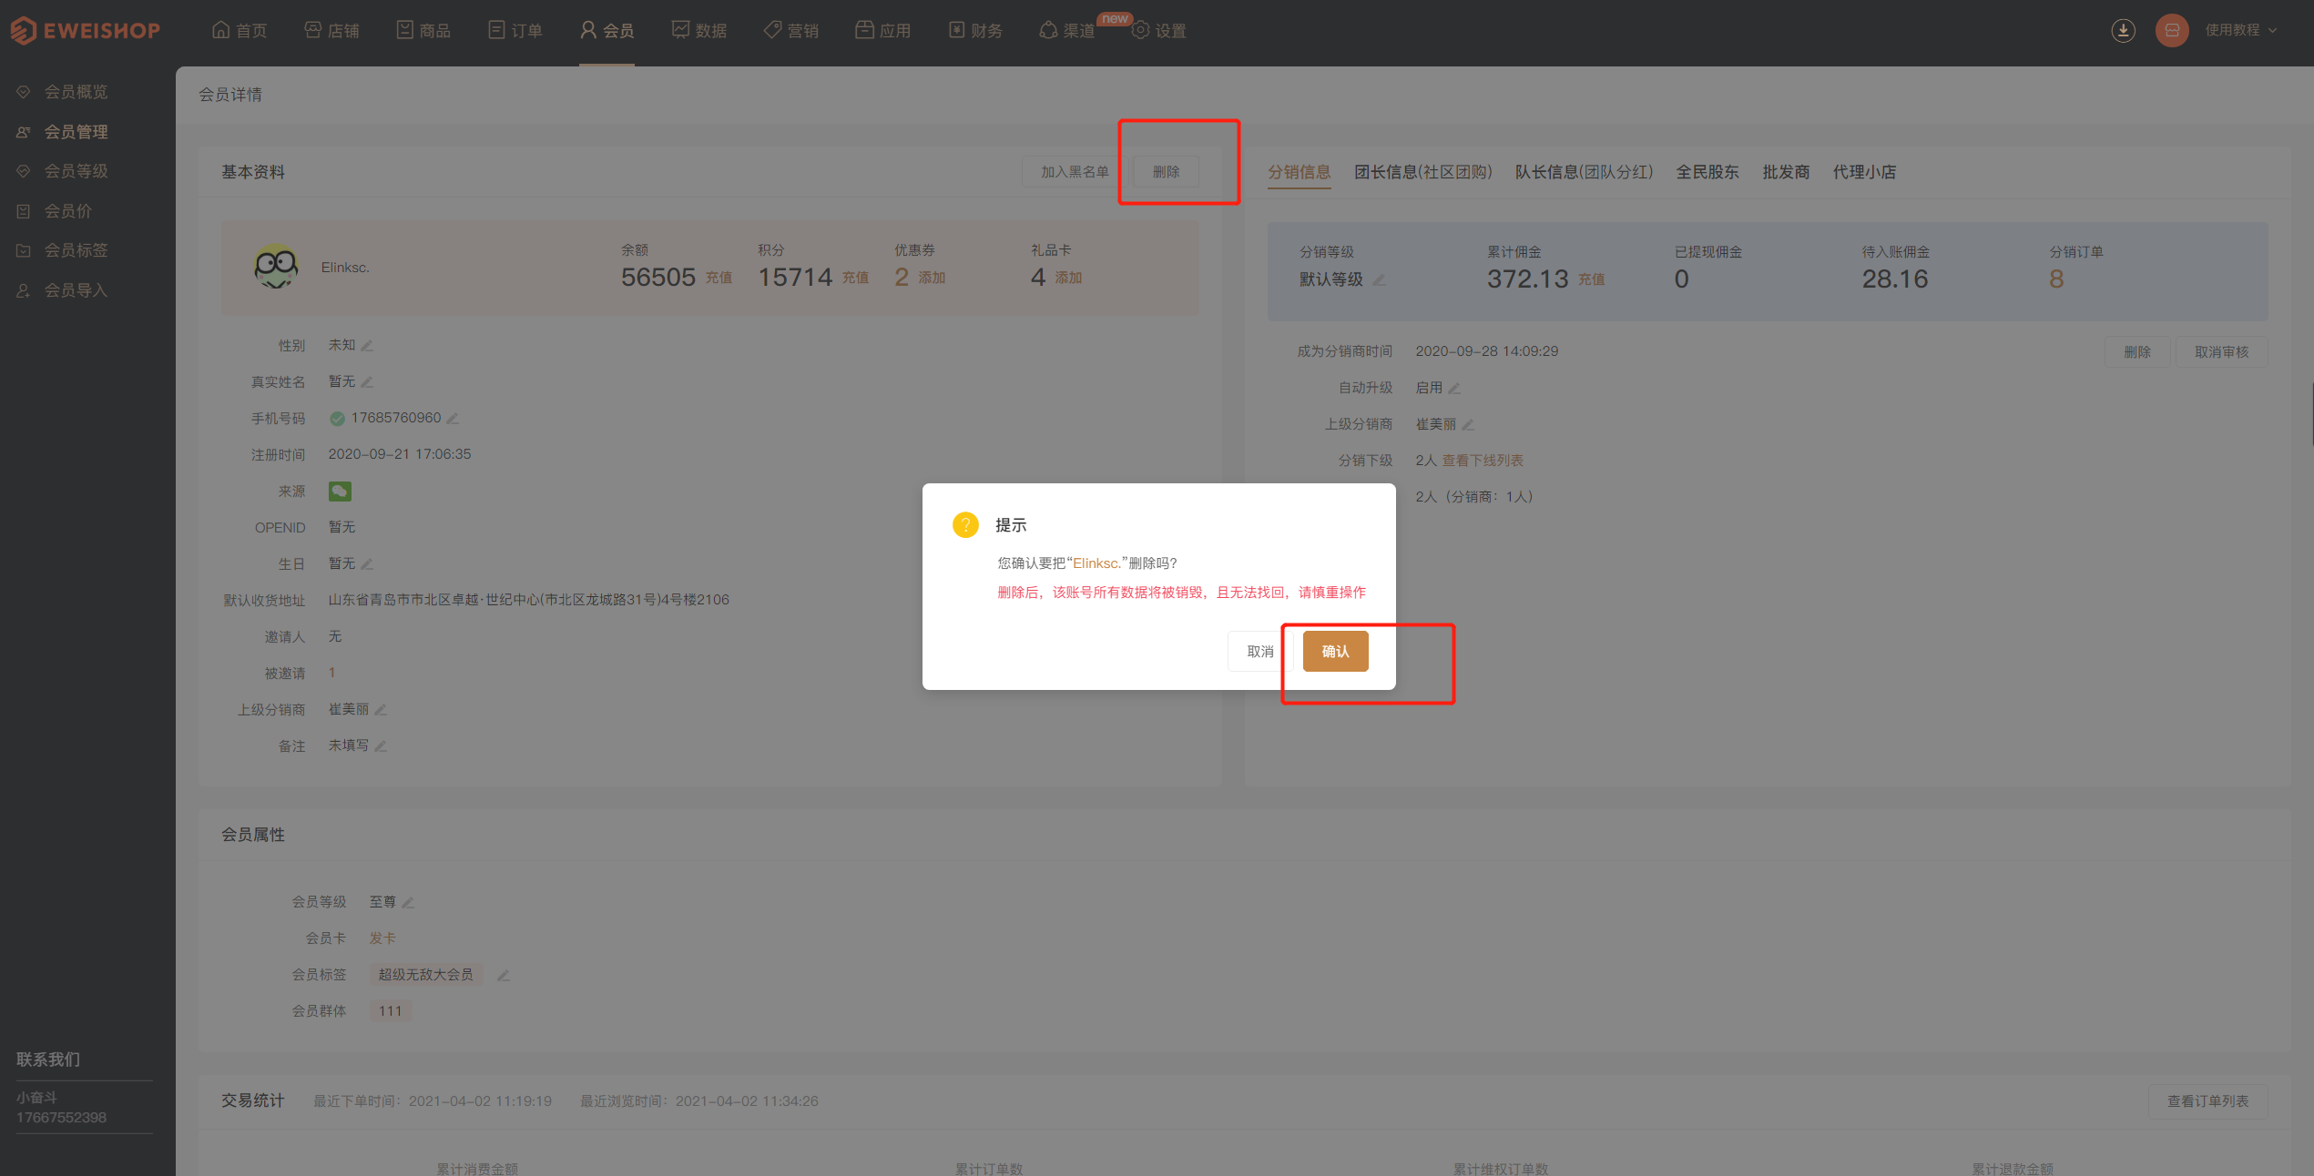Image resolution: width=2314 pixels, height=1176 pixels.
Task: Click the 111 member group tag
Action: coord(390,1011)
